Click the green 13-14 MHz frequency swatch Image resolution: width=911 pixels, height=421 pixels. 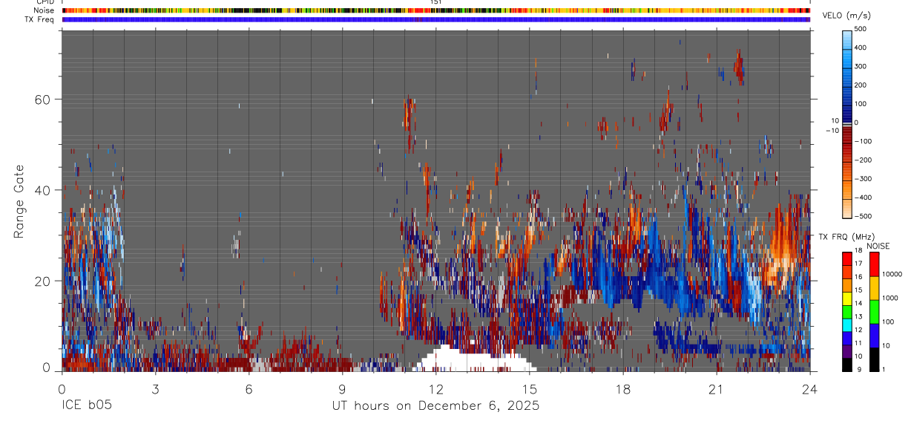(x=847, y=310)
